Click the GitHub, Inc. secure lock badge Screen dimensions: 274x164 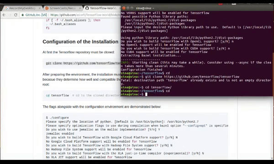[34, 15]
